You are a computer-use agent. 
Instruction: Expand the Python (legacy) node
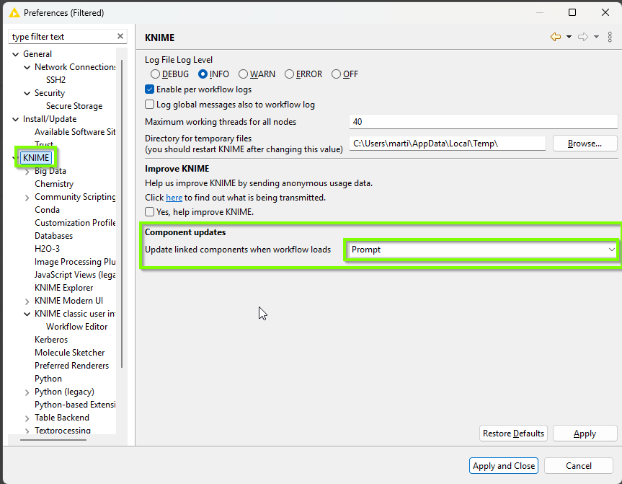[27, 392]
